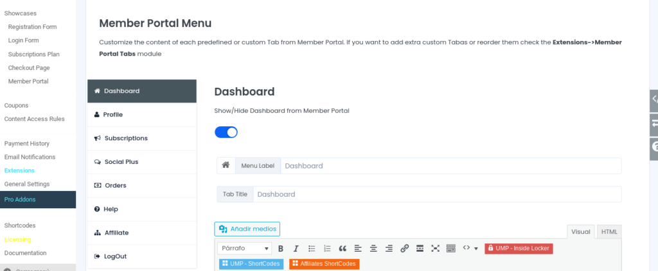Open General Settings in sidebar

click(27, 184)
